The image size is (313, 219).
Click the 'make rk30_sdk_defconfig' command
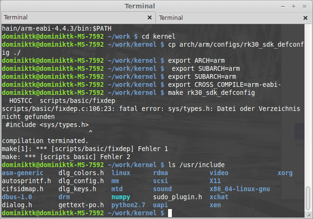pyautogui.click(x=211, y=93)
